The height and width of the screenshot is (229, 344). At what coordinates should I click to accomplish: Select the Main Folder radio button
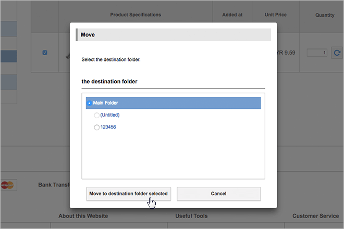[x=90, y=103]
